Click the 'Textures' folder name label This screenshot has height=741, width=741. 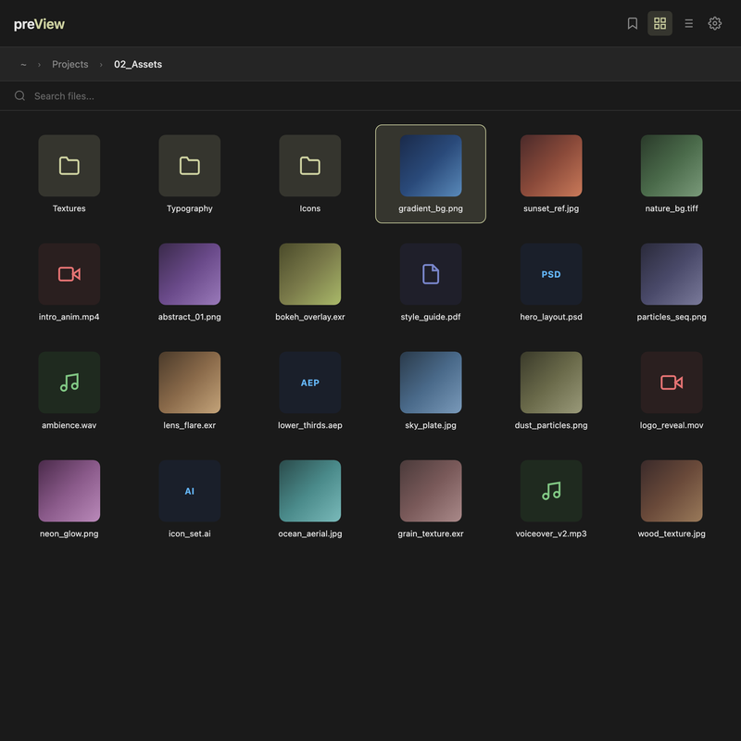click(69, 208)
